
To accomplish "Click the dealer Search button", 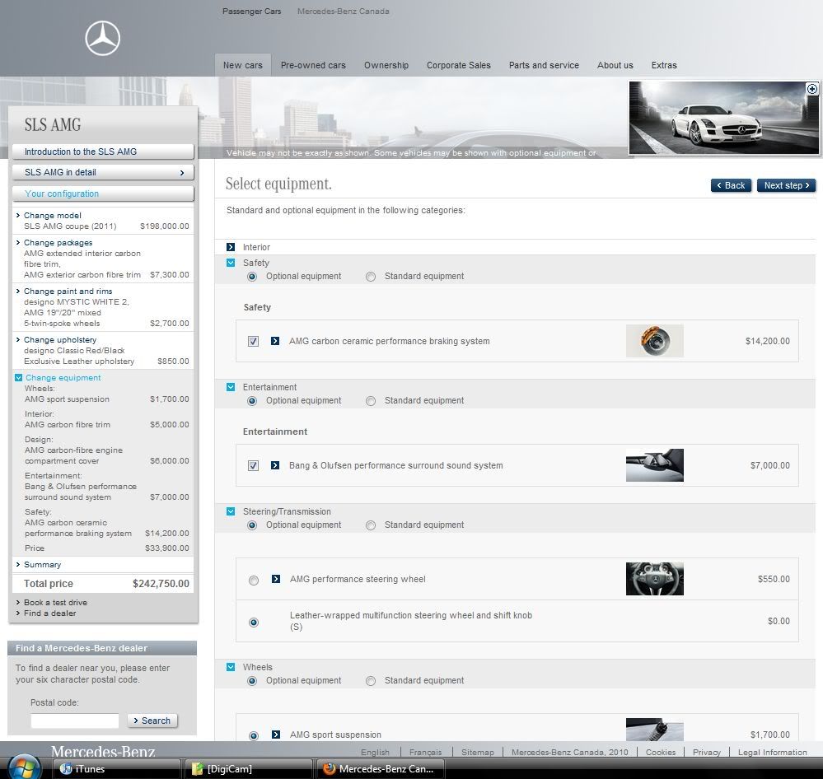I will [x=152, y=721].
